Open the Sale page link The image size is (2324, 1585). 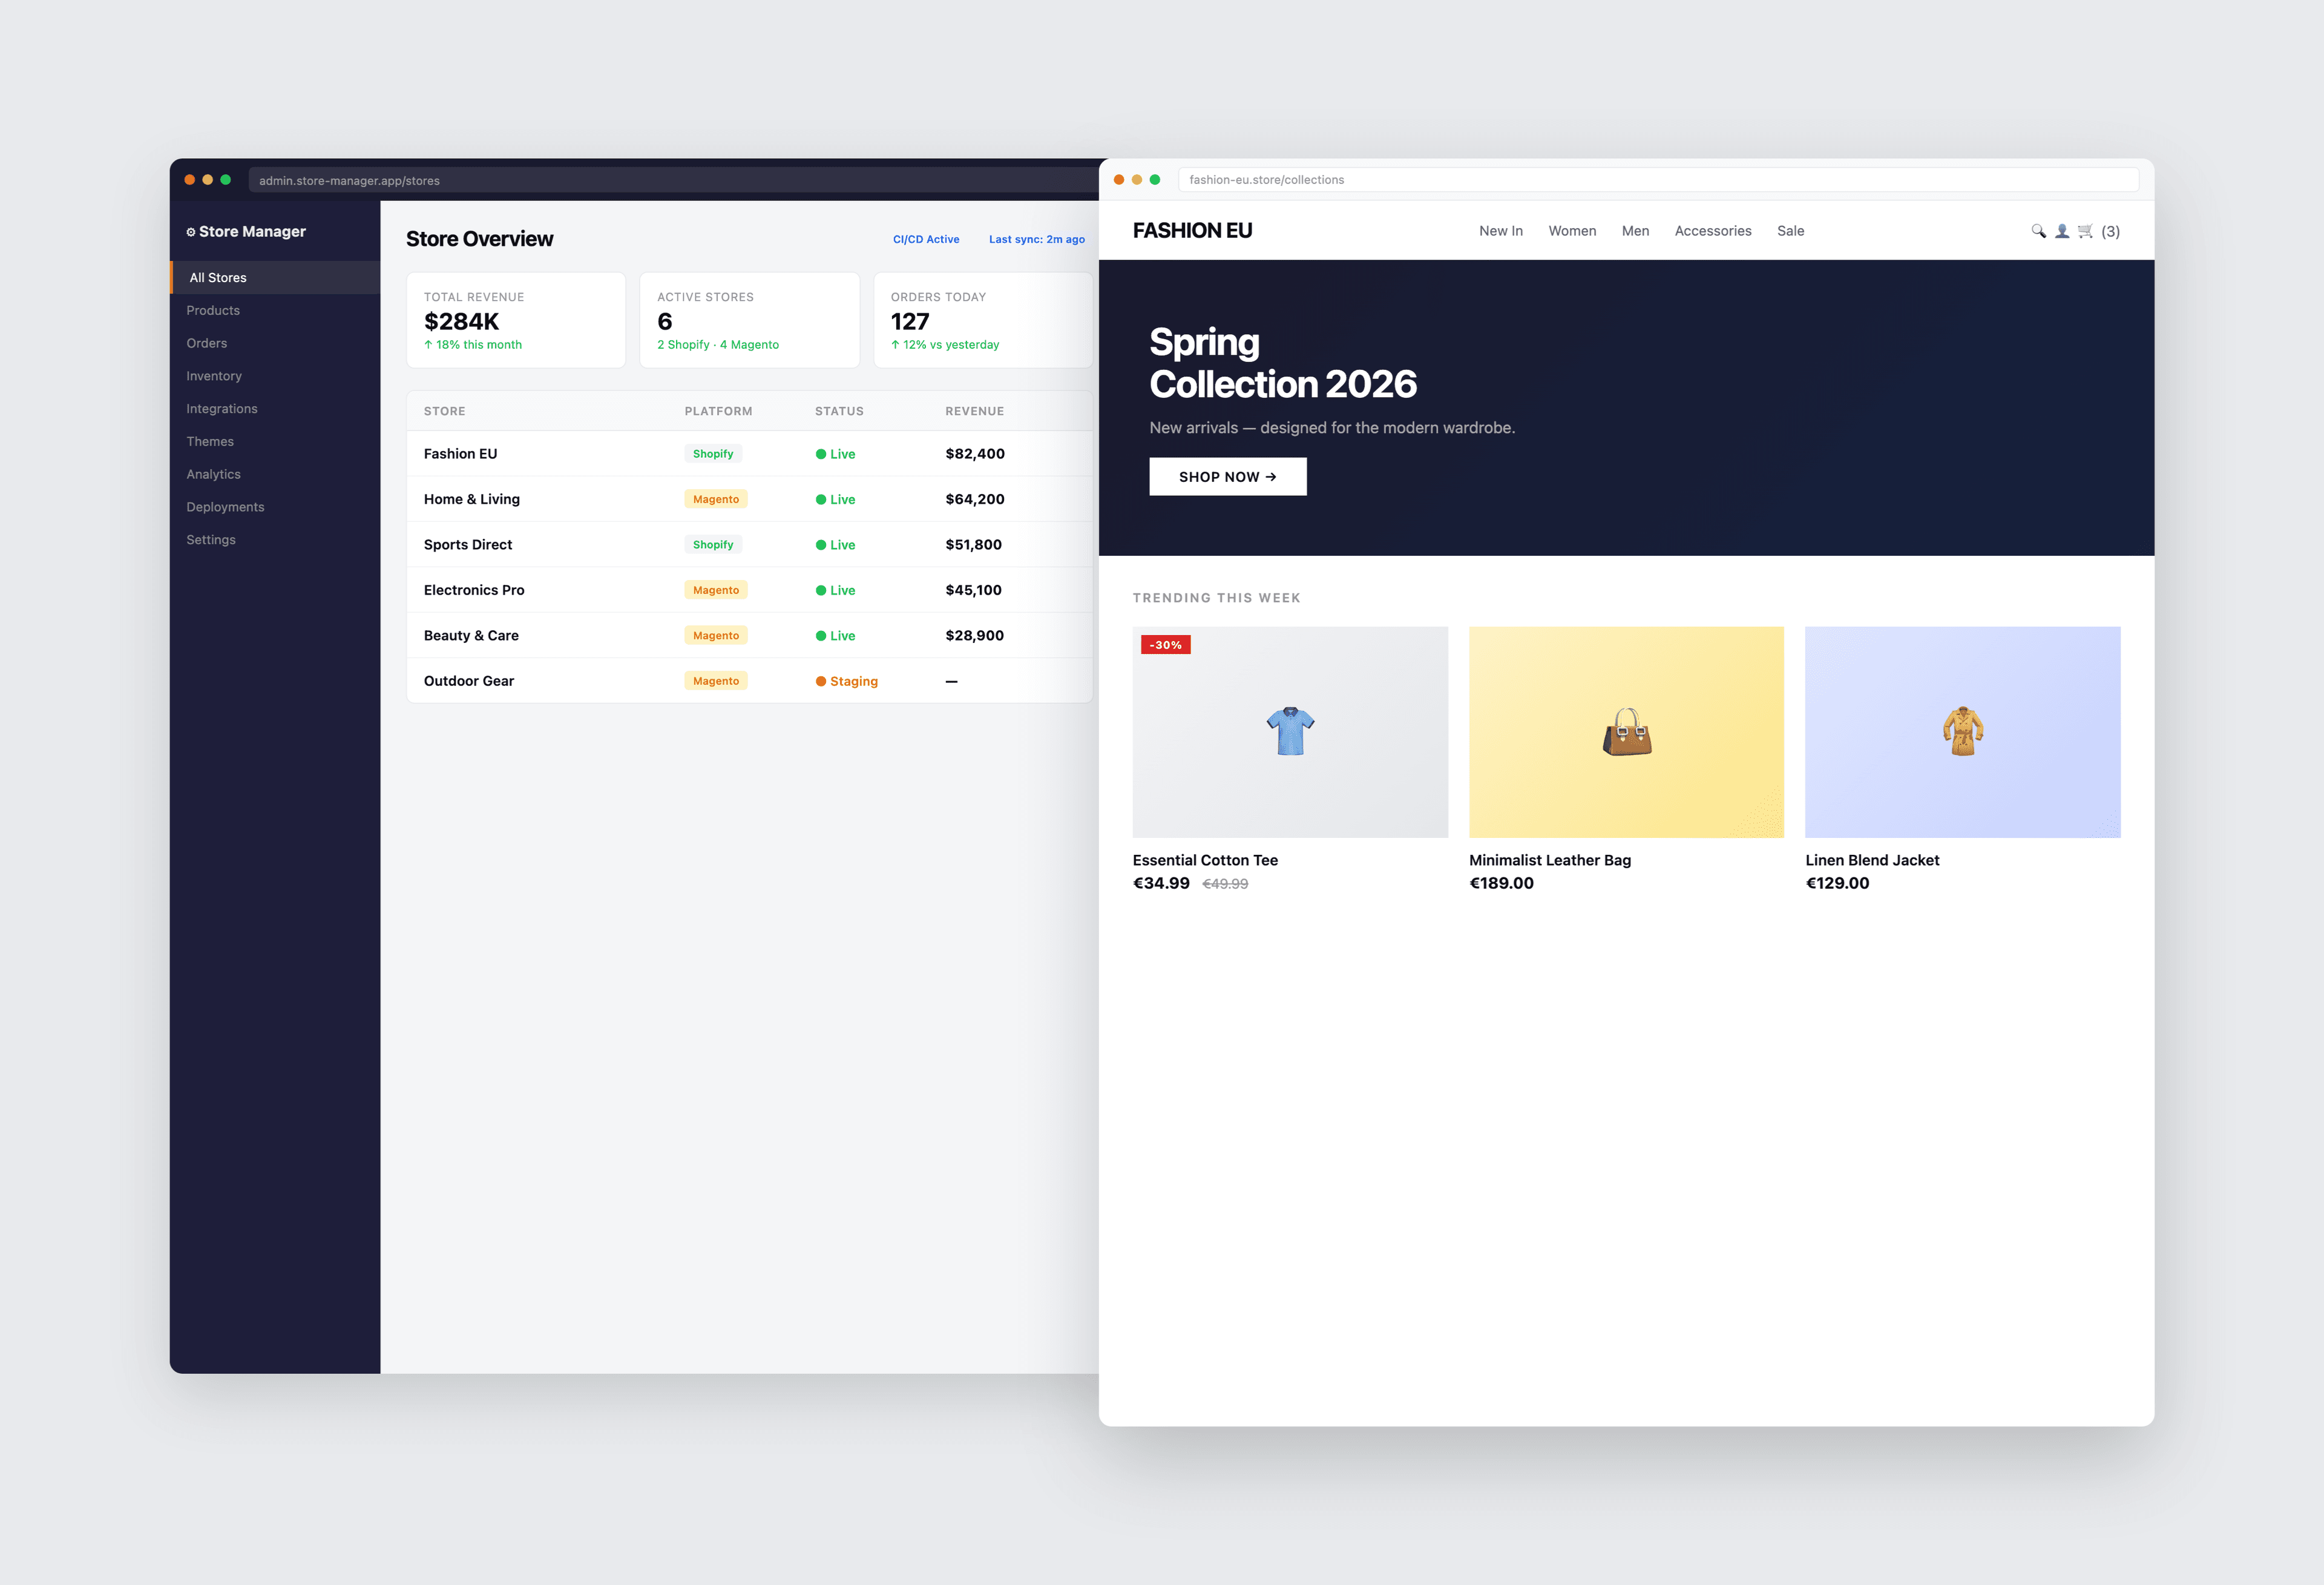point(1790,231)
